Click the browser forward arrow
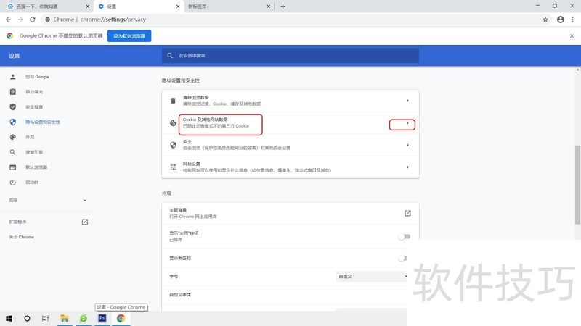The image size is (581, 326). click(20, 20)
